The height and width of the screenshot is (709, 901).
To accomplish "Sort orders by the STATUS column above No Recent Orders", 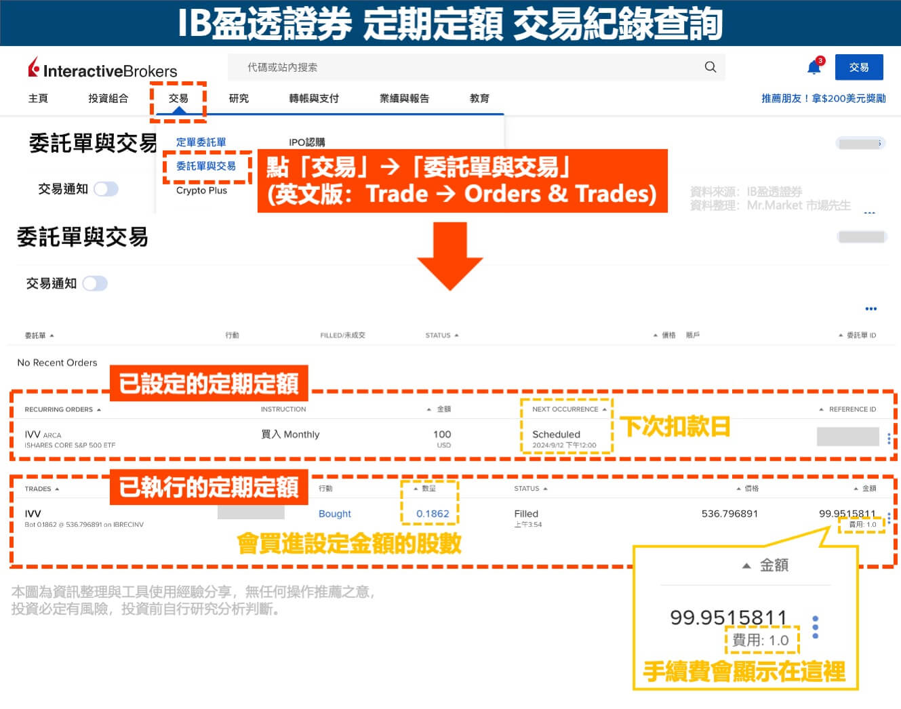I will [x=442, y=336].
